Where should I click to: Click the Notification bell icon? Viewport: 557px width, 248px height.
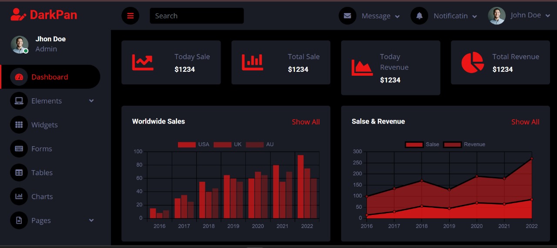point(419,16)
